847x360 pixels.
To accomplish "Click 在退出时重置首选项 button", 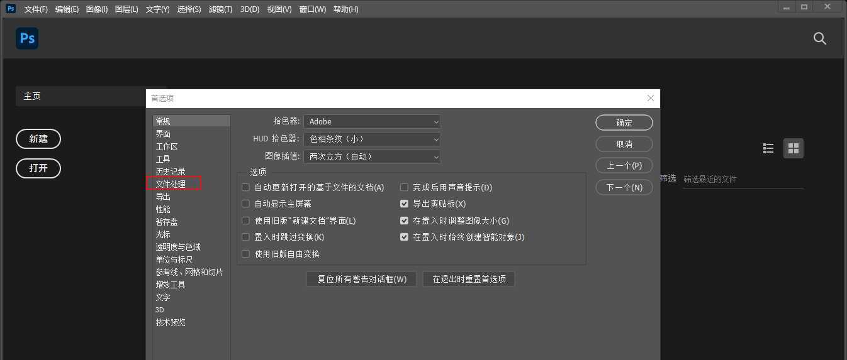I will (x=469, y=279).
